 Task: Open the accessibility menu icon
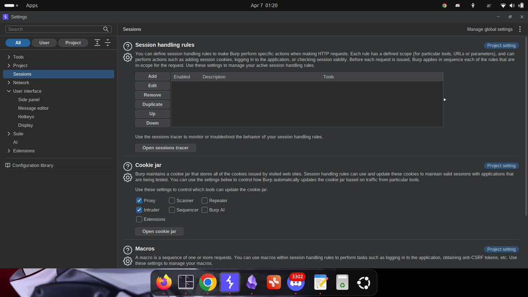tap(473, 6)
